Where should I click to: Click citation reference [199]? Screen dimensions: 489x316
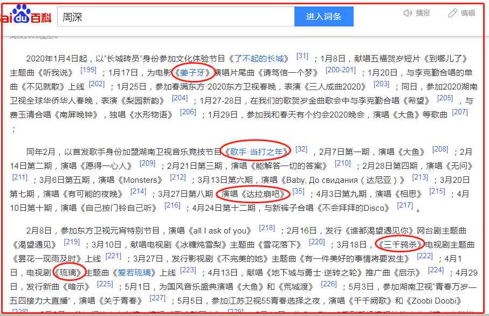point(88,70)
